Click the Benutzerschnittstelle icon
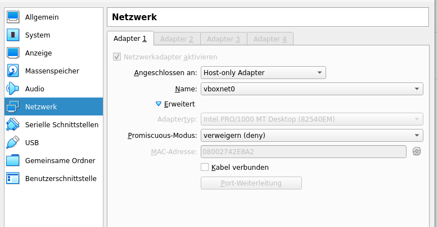The image size is (438, 227). pyautogui.click(x=13, y=178)
